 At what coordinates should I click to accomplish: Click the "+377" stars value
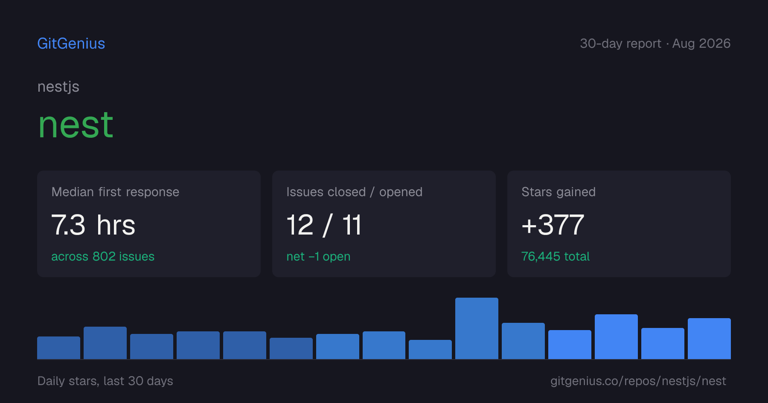click(553, 225)
